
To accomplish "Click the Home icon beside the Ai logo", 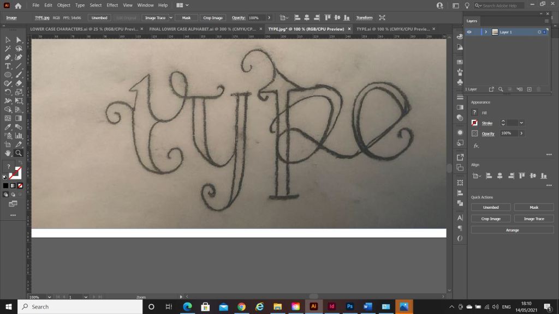I will coord(18,5).
